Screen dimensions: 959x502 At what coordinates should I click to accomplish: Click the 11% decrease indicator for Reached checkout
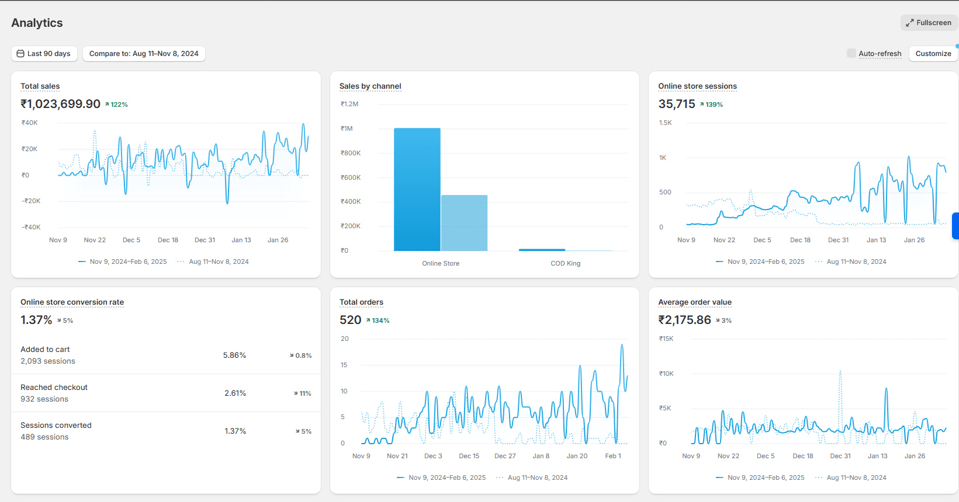click(x=302, y=393)
